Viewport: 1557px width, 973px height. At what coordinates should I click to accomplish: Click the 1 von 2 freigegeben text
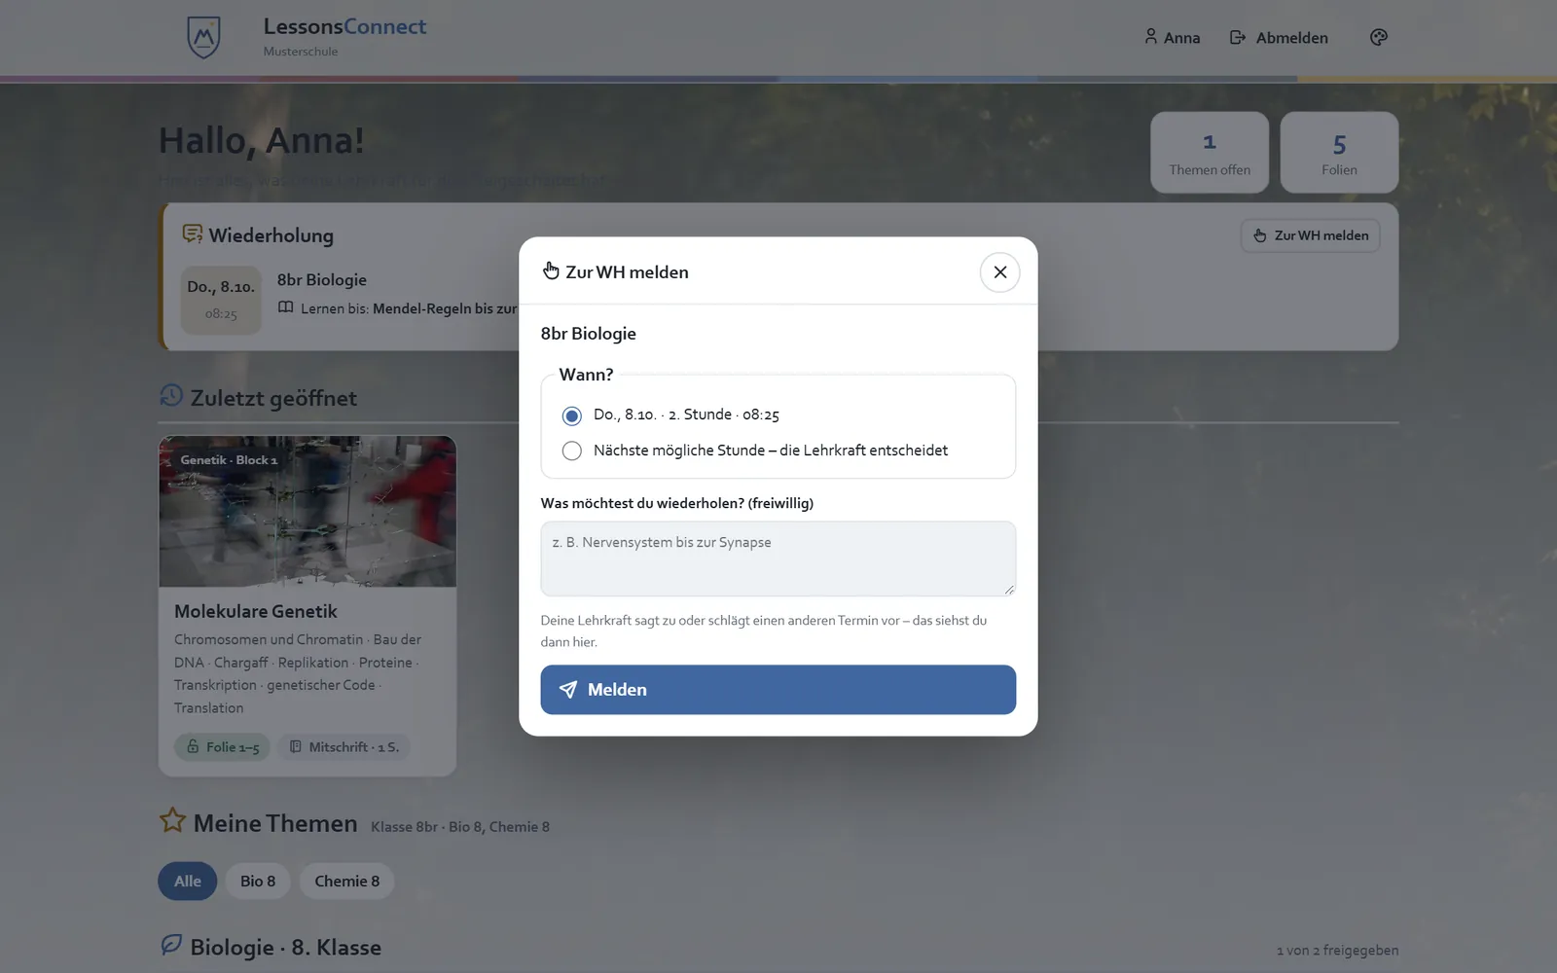click(x=1337, y=951)
